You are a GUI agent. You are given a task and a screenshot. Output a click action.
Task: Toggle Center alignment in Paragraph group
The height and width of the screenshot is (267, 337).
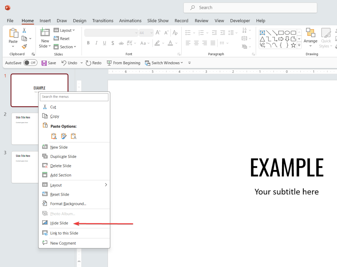(x=196, y=43)
